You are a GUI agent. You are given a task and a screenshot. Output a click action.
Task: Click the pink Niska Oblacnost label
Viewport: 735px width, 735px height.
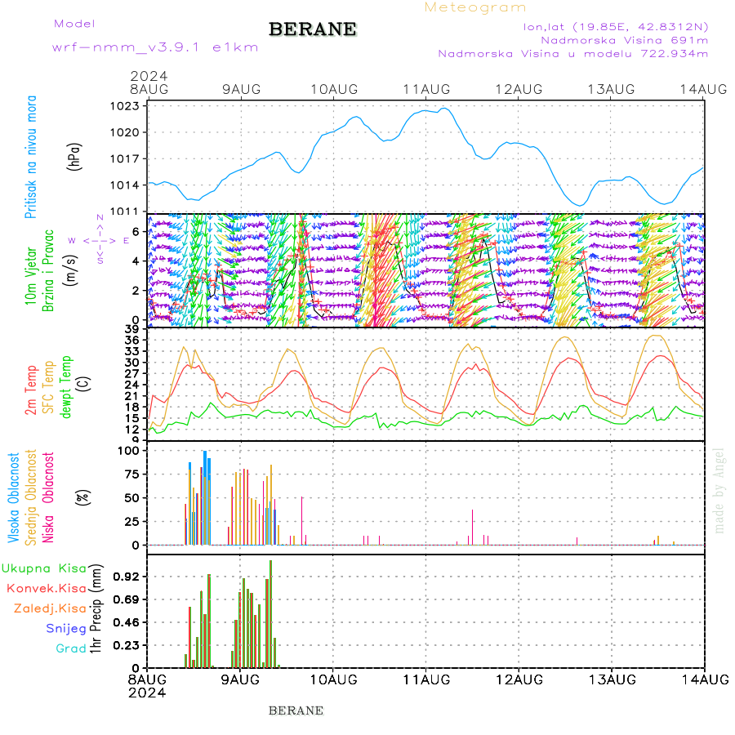(x=48, y=497)
